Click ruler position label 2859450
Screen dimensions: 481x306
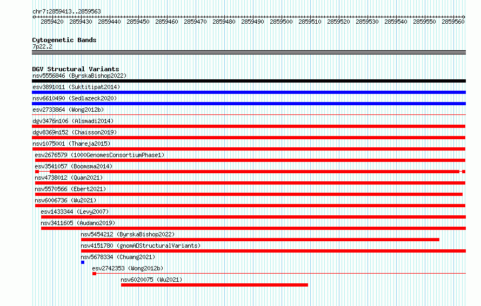point(138,22)
